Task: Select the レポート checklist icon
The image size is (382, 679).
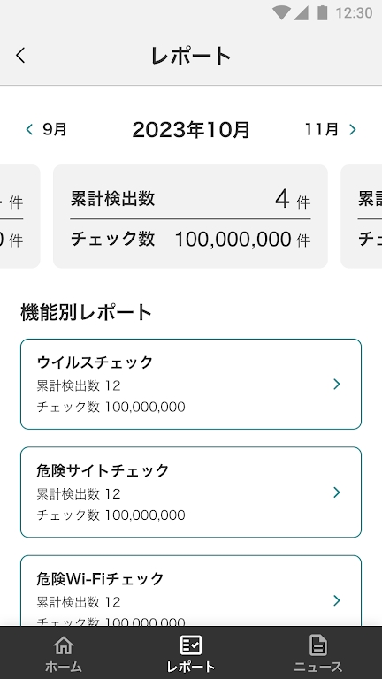Action: (191, 645)
